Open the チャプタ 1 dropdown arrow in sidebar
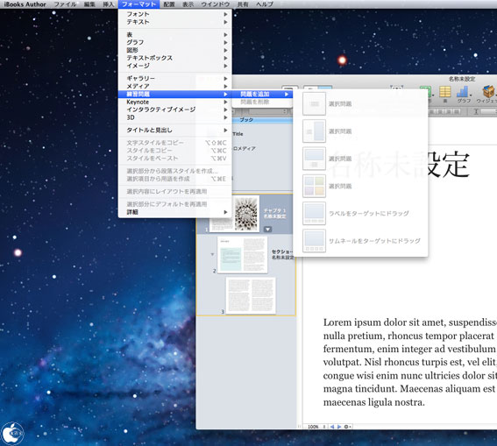Screen dimensions: 497x446 [x=268, y=229]
